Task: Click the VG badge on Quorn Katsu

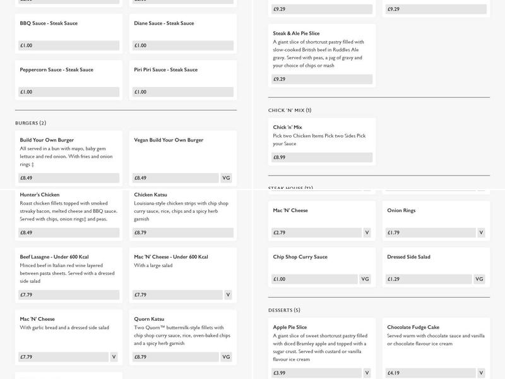Action: pos(226,357)
